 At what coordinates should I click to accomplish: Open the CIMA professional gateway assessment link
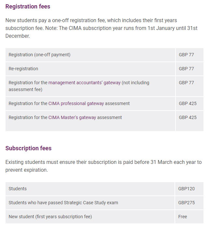pyautogui.click(x=89, y=103)
